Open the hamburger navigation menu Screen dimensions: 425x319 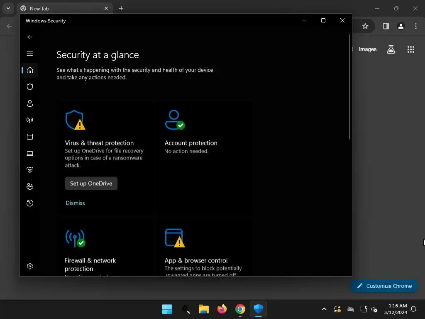tap(30, 54)
